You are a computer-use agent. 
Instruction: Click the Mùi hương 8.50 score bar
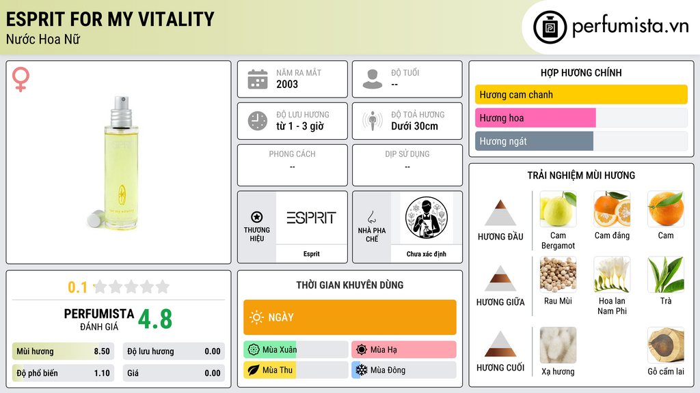pyautogui.click(x=64, y=351)
